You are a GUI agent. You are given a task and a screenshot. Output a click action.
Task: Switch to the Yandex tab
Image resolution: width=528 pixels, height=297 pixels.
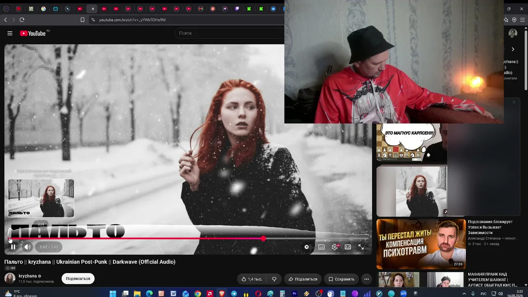coord(213,9)
